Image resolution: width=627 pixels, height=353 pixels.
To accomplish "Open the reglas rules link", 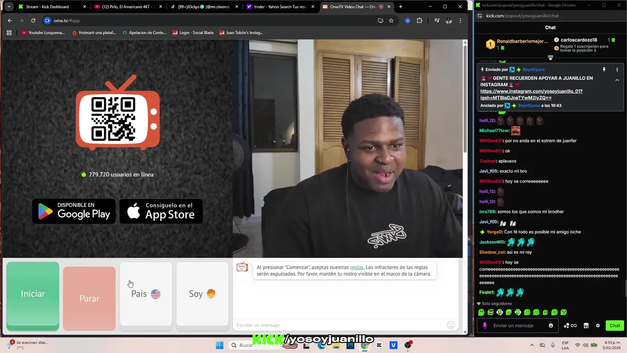I will point(357,267).
